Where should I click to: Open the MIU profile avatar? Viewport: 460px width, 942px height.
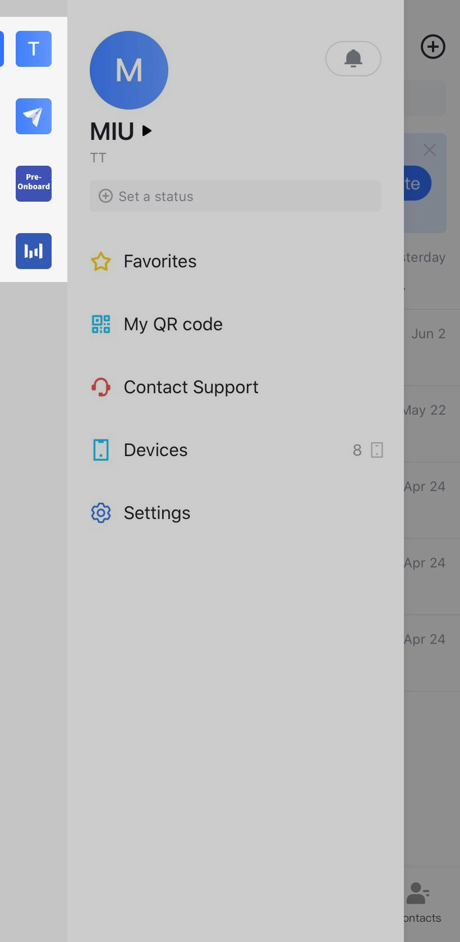[128, 70]
